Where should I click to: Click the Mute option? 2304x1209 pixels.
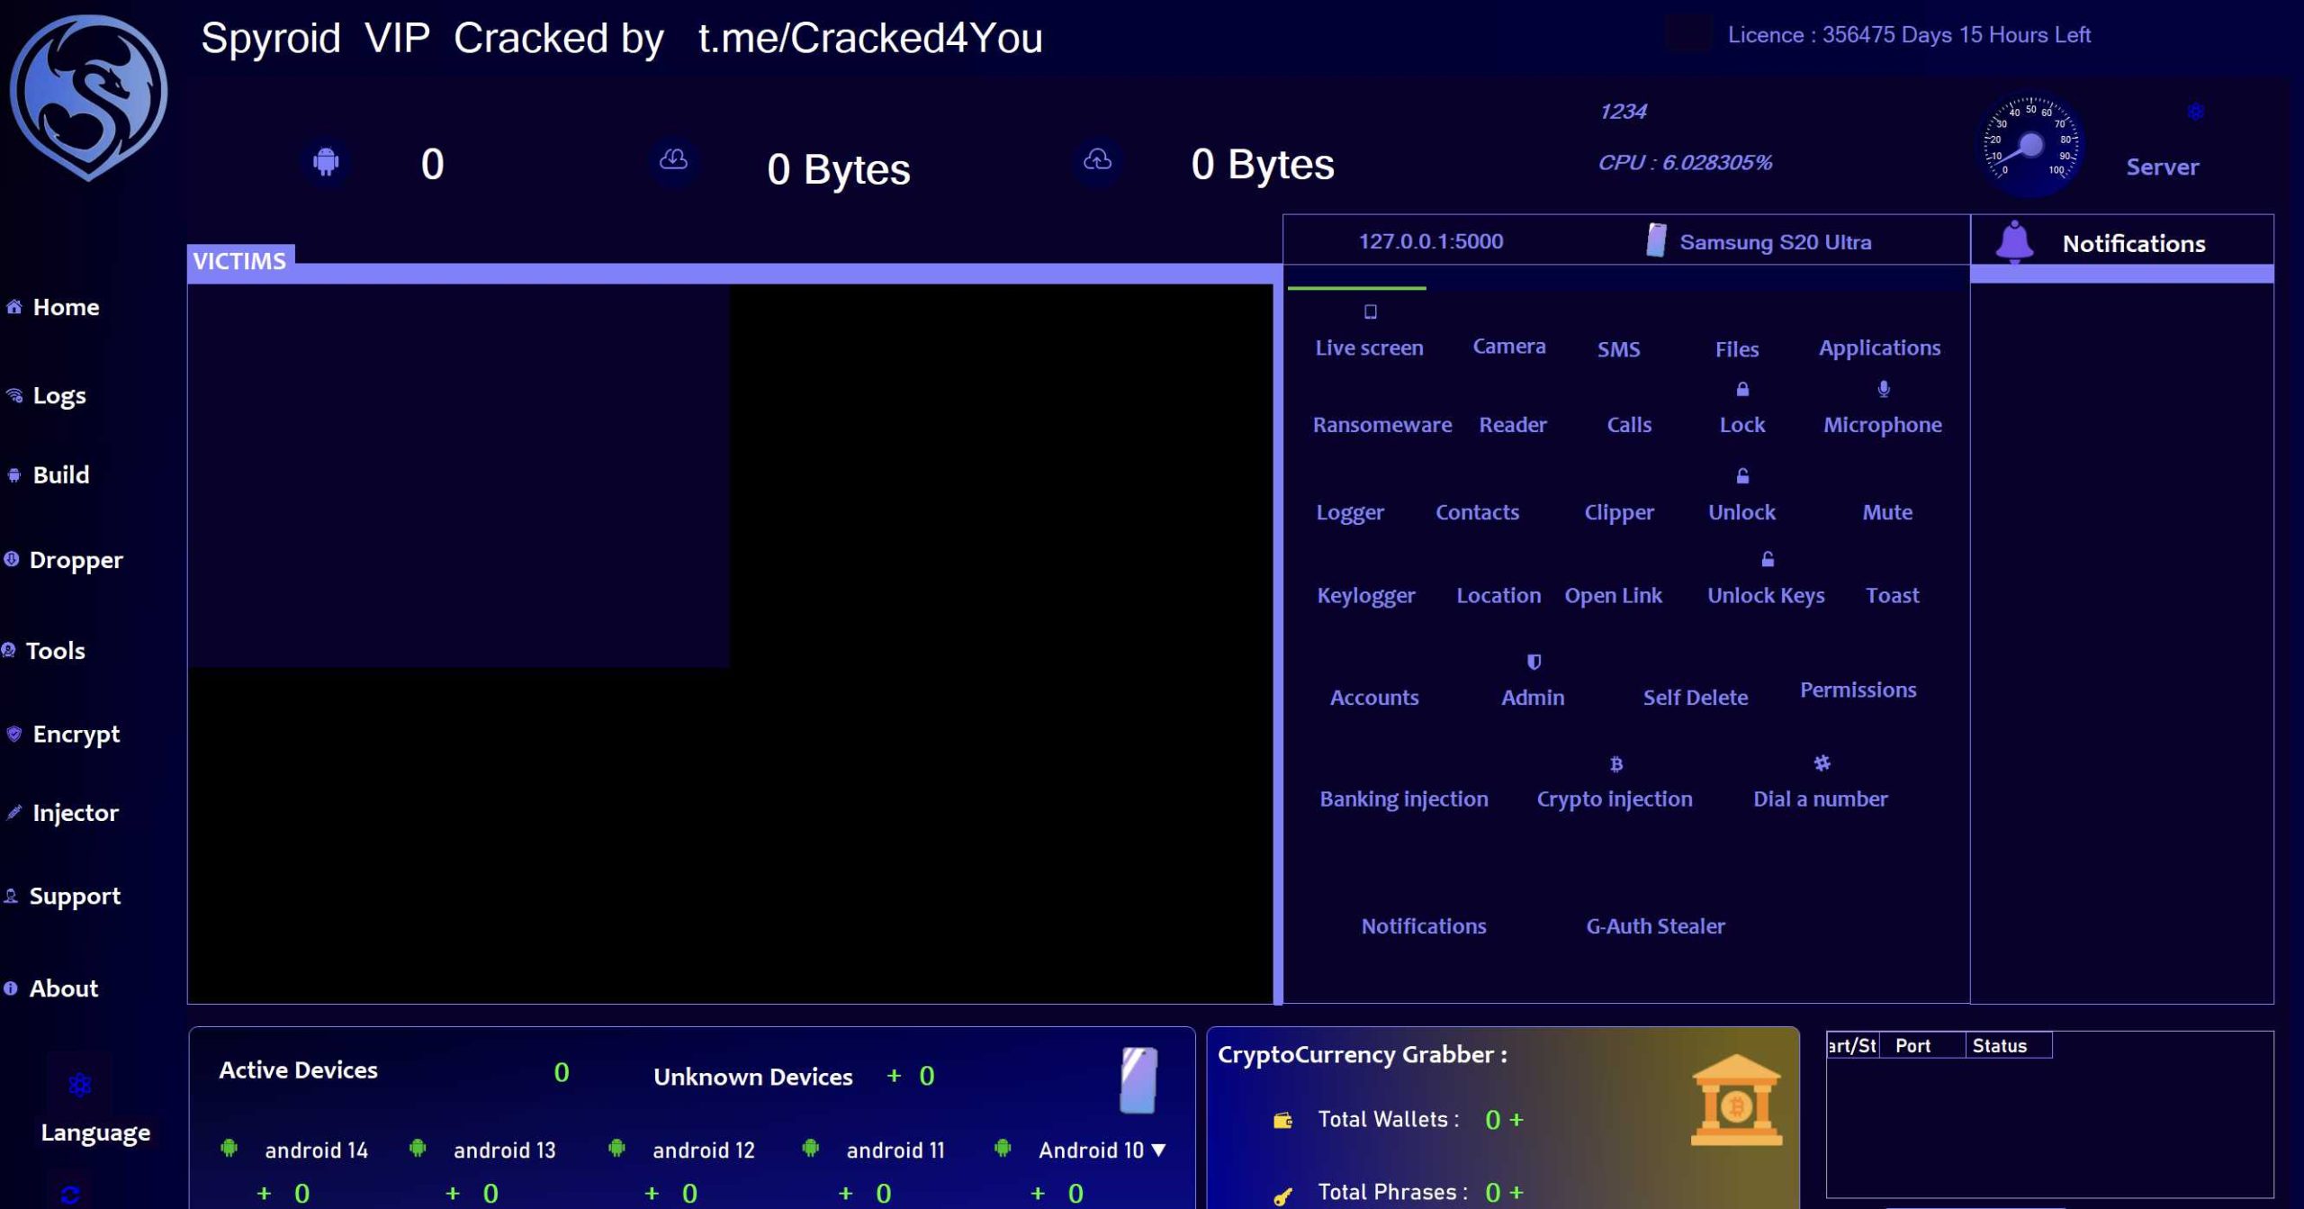pos(1887,512)
